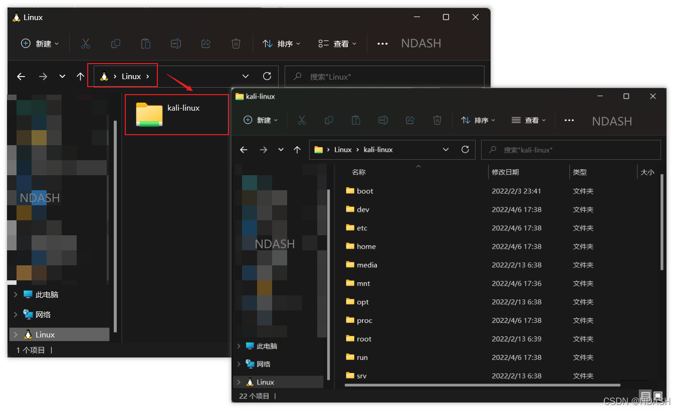Click Delete trash icon in kali-linux window toolbar
Screen dimensions: 678x410
(437, 120)
